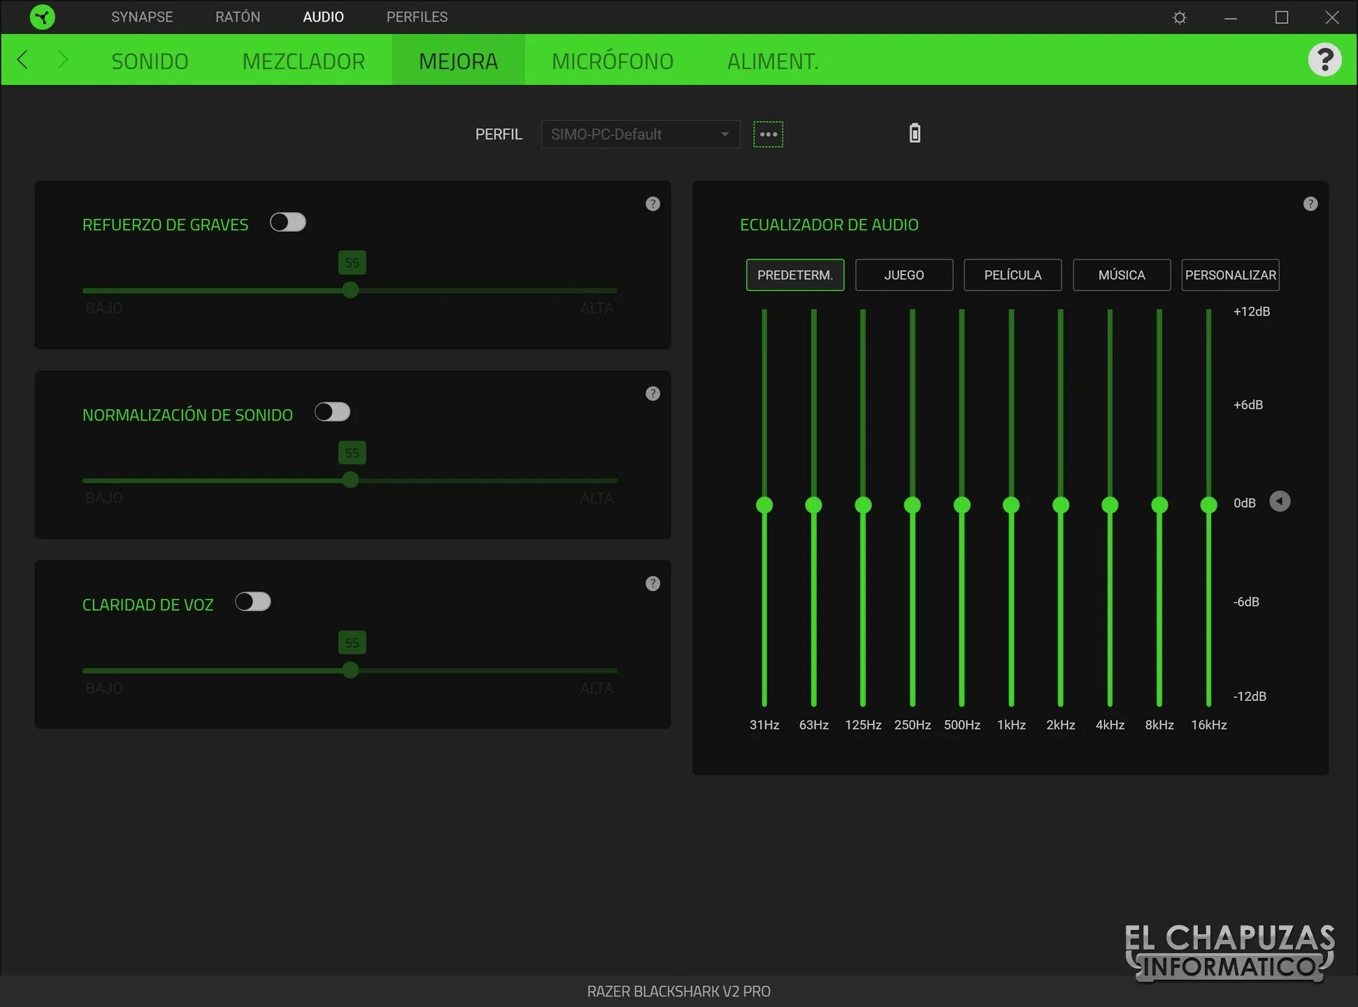This screenshot has height=1007, width=1358.
Task: Click the battery status icon
Action: pos(914,133)
